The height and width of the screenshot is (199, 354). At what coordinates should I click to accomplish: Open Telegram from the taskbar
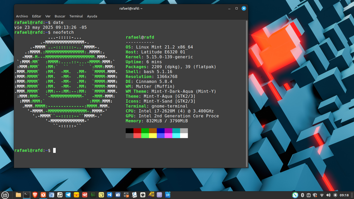(x=68, y=195)
